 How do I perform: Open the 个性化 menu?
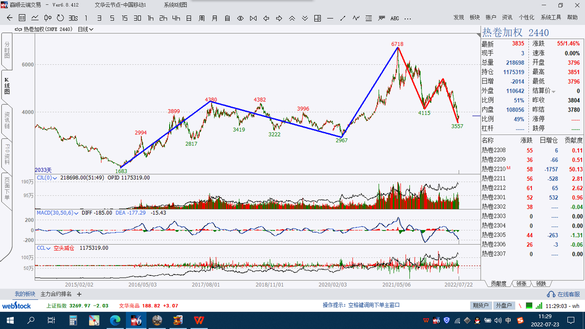pos(526,18)
